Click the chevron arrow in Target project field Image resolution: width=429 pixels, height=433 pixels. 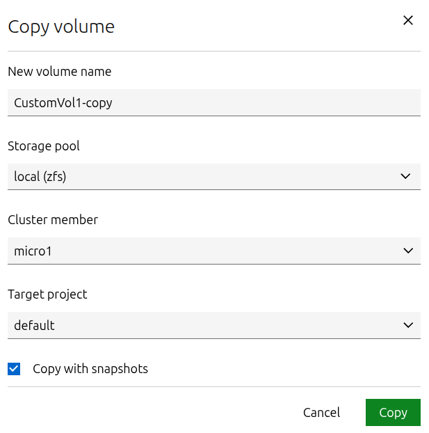[406, 325]
